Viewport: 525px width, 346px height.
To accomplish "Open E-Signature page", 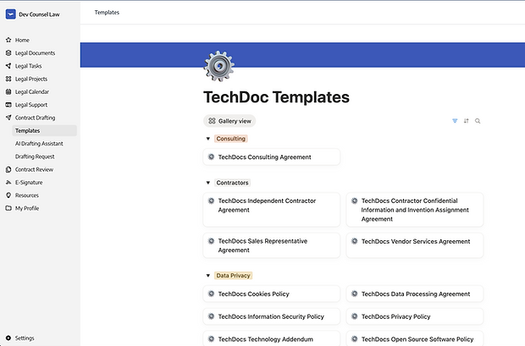I will coord(29,183).
